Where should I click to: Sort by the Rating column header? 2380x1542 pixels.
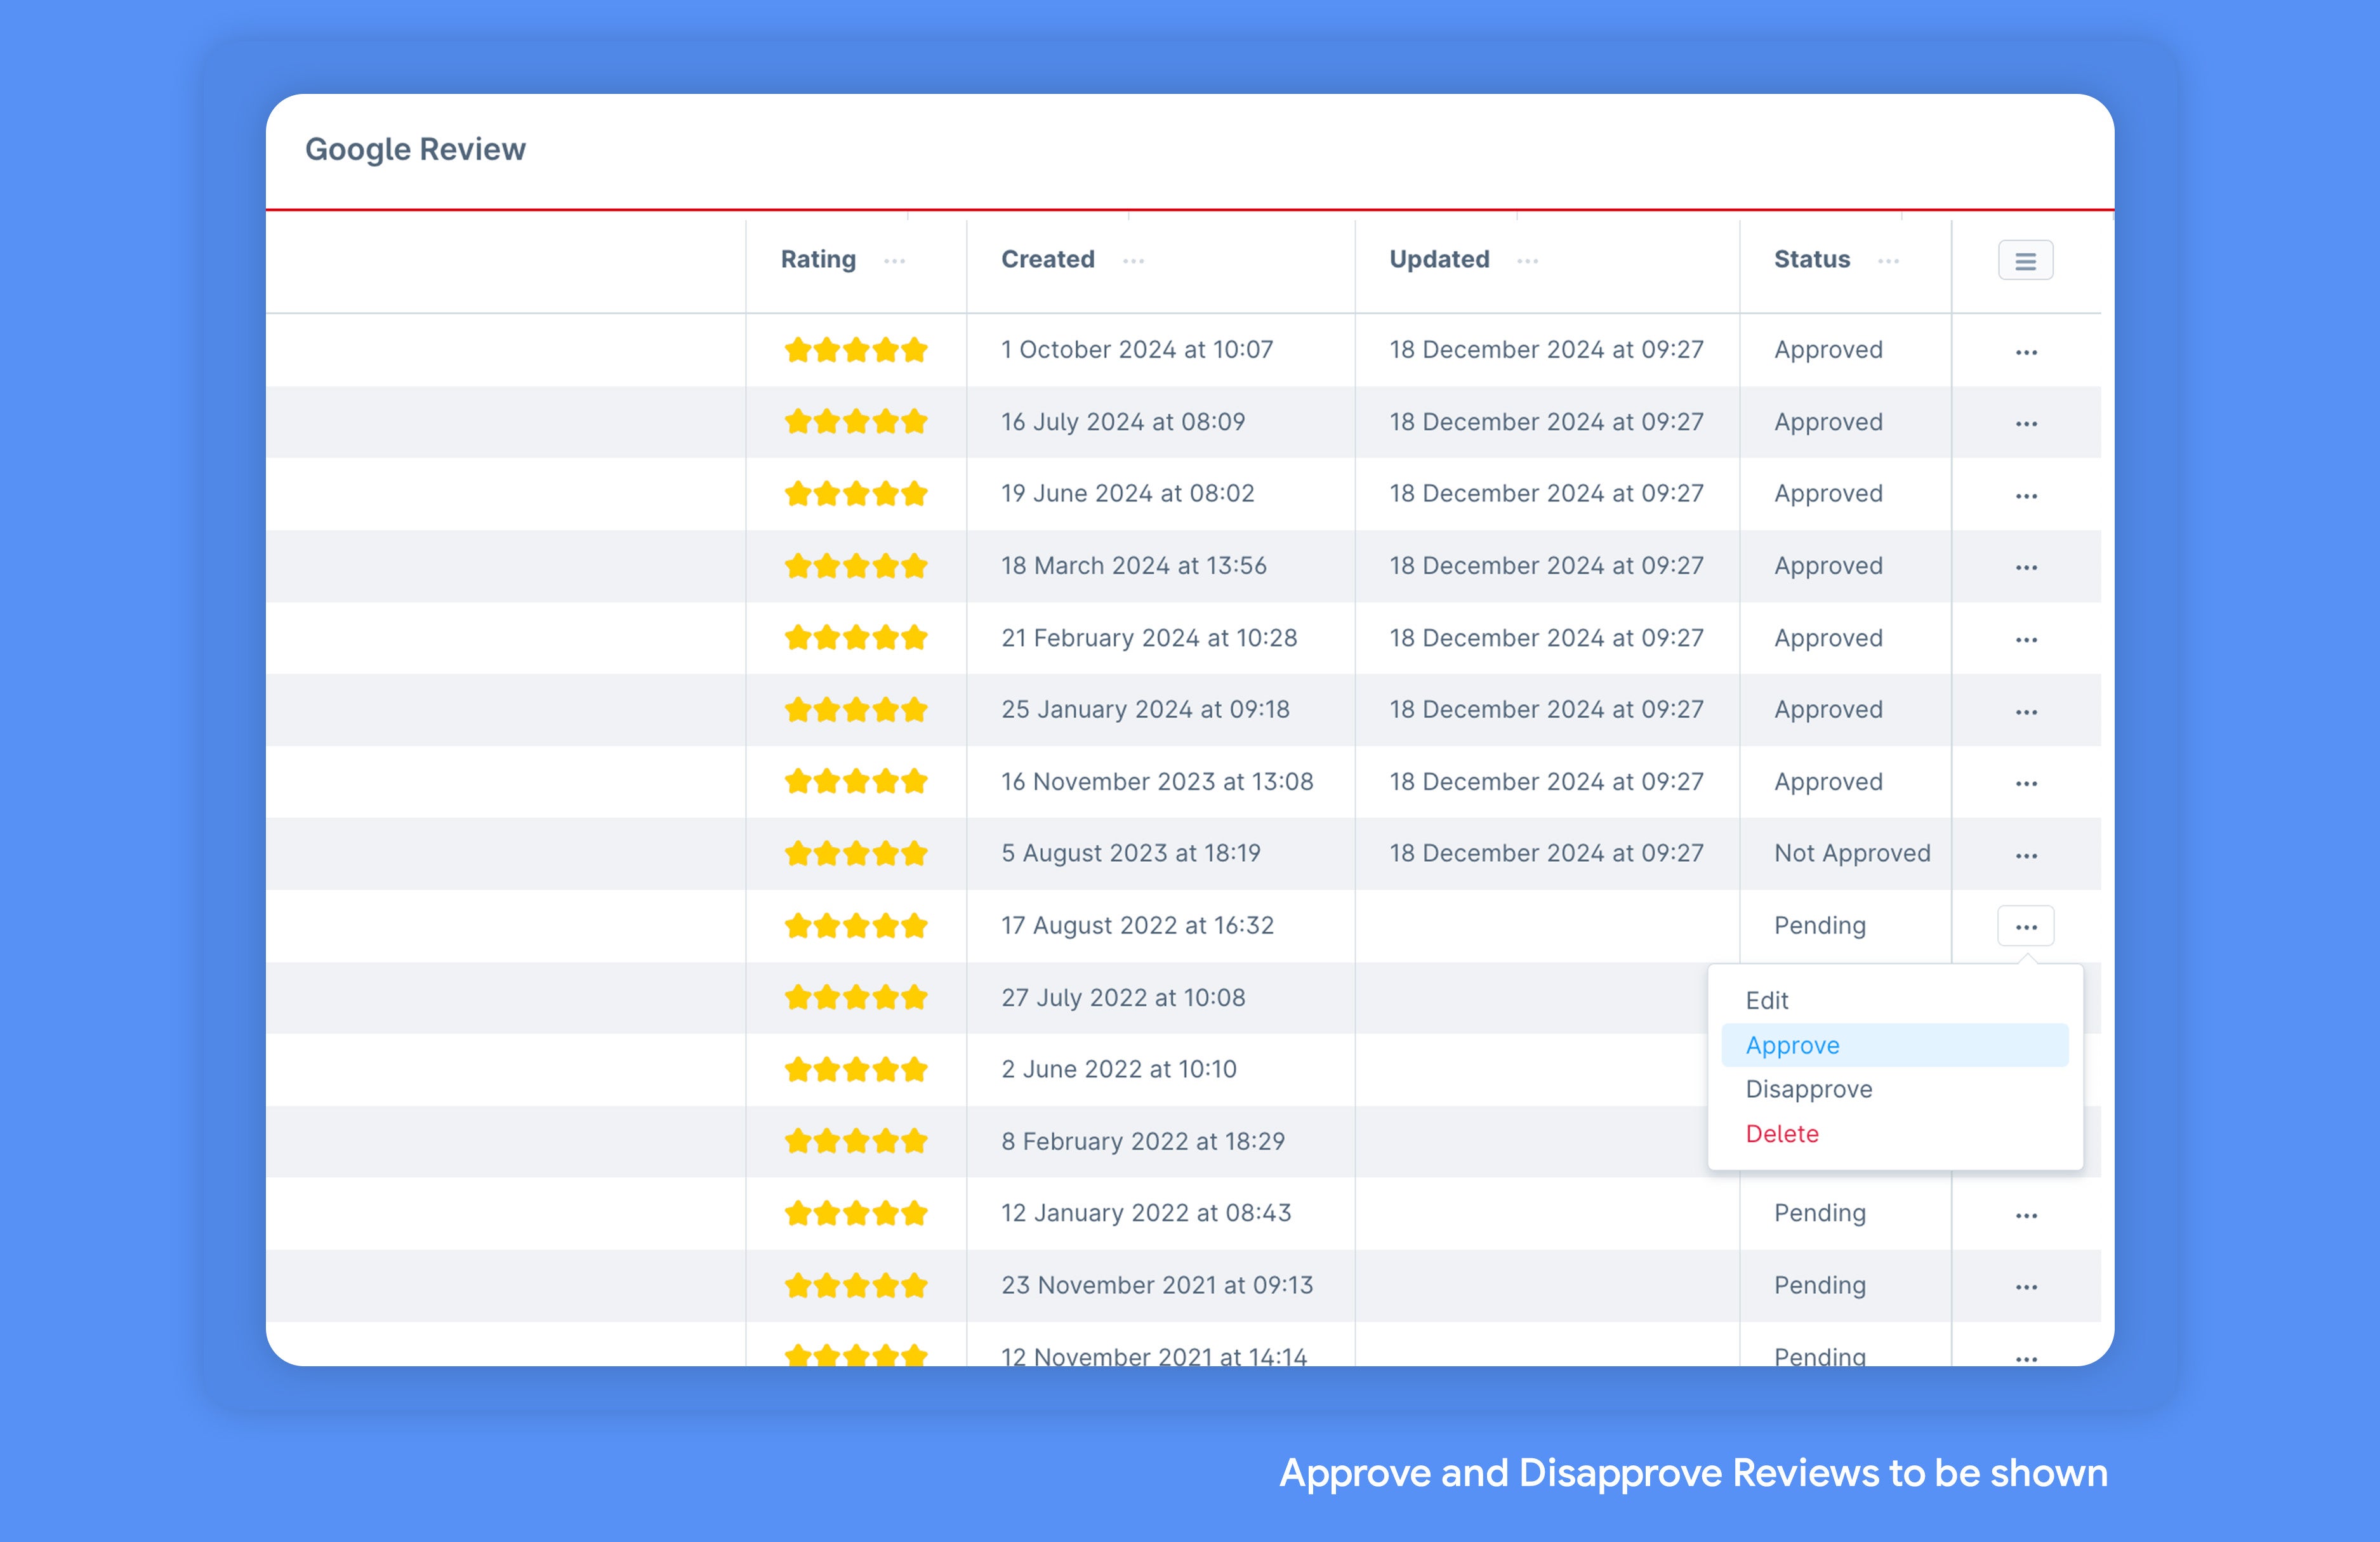(818, 260)
